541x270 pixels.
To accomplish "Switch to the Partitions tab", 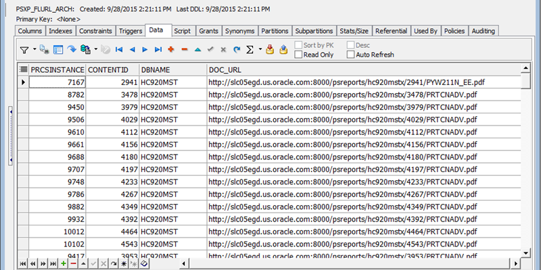I will click(275, 31).
